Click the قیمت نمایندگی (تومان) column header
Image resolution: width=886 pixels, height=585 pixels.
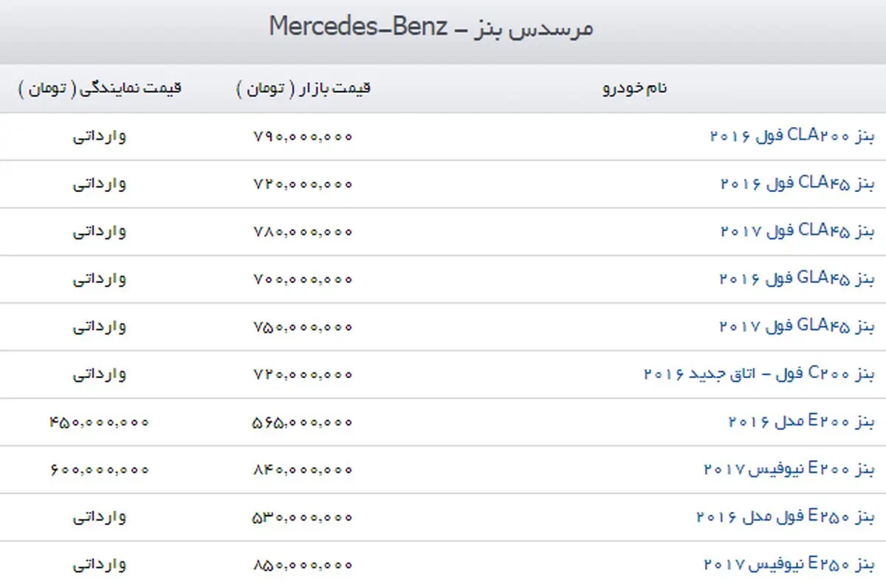[100, 89]
